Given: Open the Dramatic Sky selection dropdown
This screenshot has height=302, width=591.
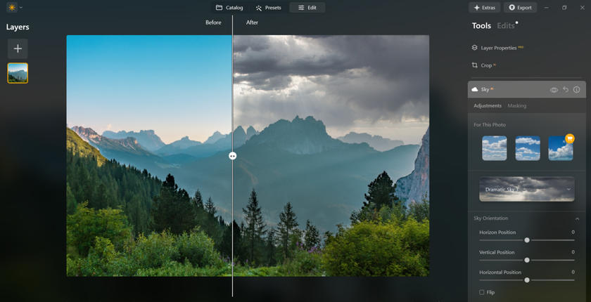Looking at the screenshot, I should 526,189.
